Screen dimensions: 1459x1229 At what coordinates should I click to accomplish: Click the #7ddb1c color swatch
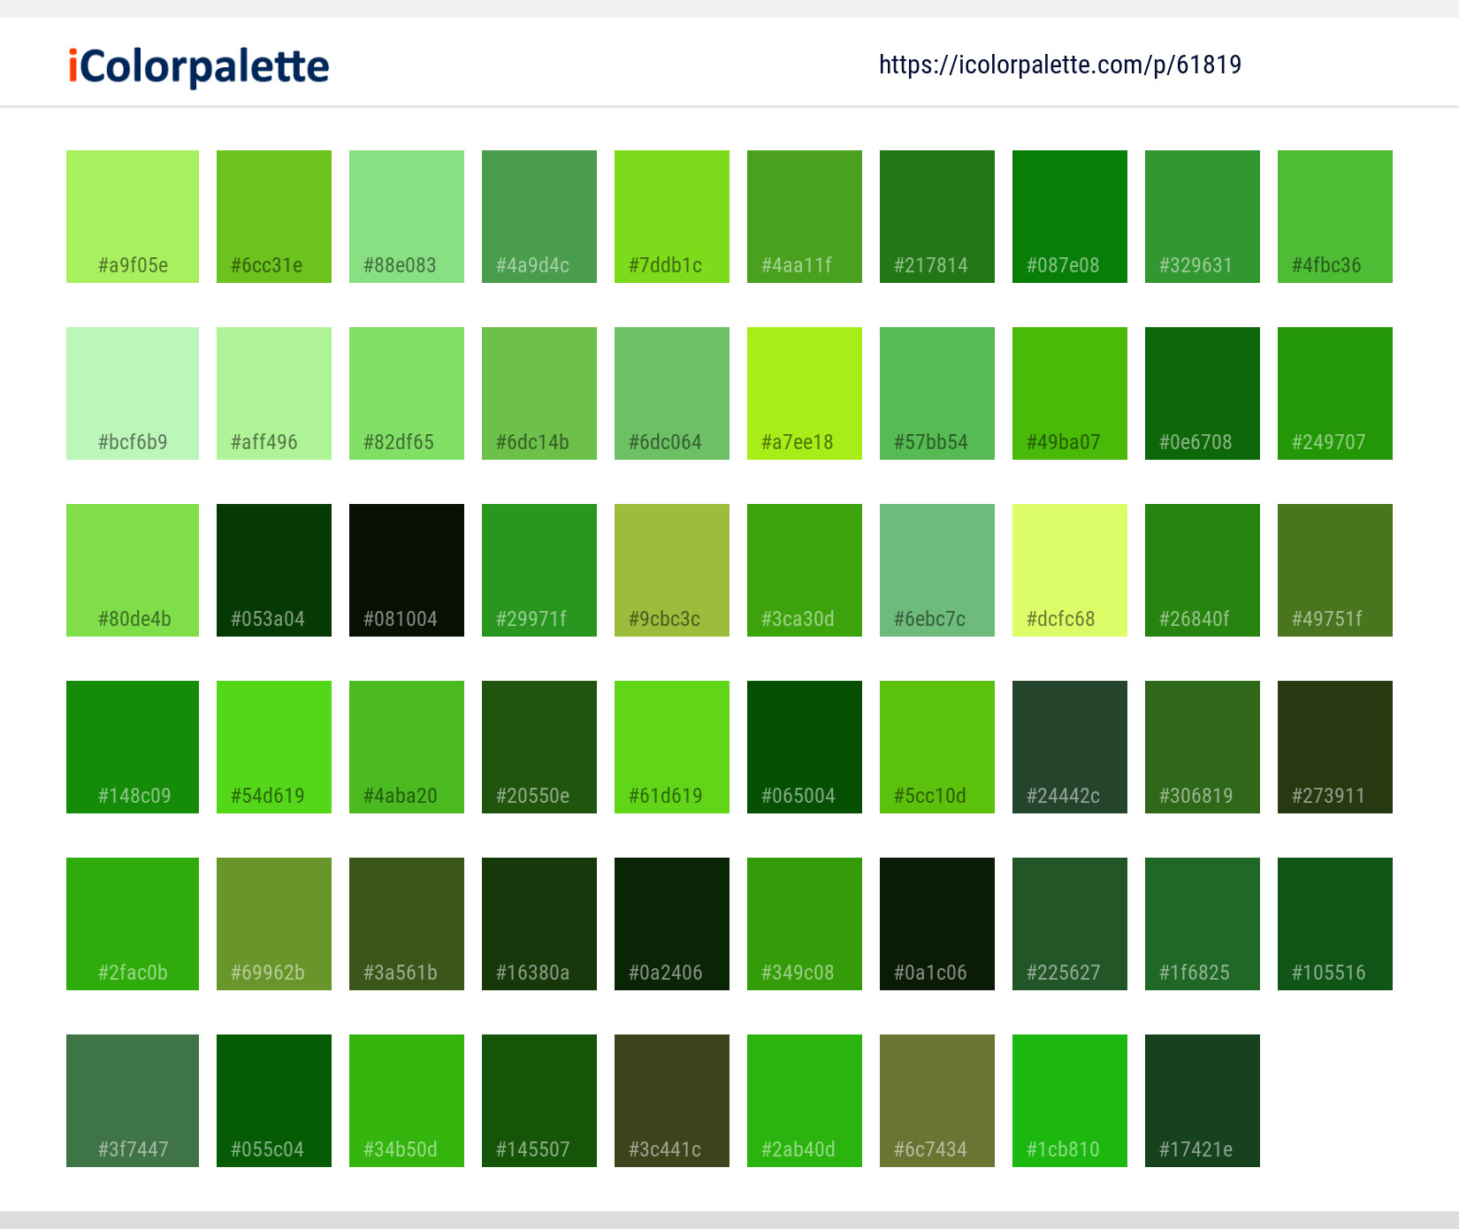tap(672, 217)
